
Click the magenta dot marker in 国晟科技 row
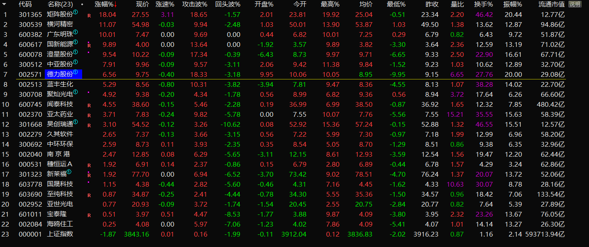click(89, 182)
